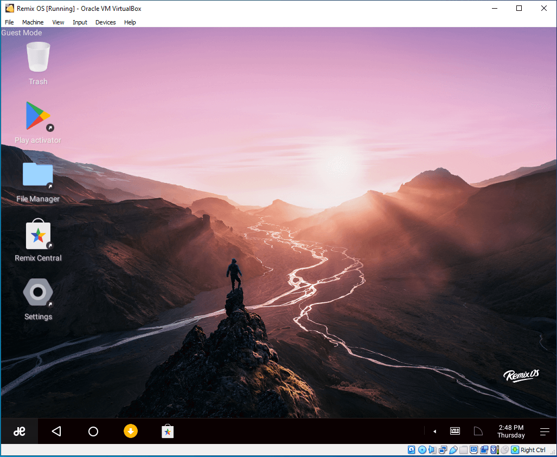Click the clock showing 2:48 PM Thursday
557x457 pixels.
[x=510, y=431]
